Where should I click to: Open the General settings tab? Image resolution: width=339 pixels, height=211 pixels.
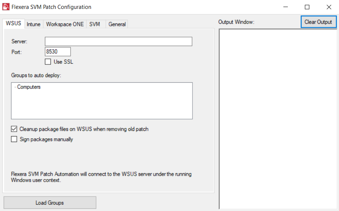(117, 24)
